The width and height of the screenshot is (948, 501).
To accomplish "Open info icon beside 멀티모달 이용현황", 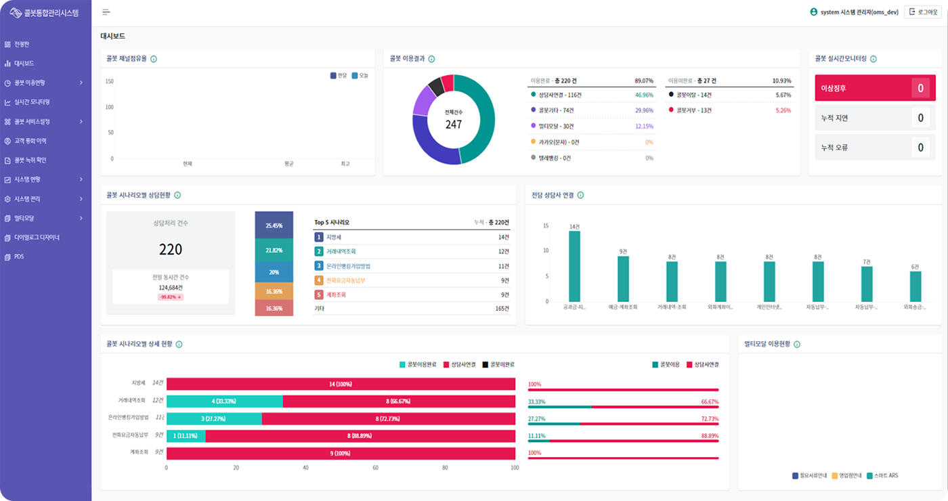I will 796,344.
